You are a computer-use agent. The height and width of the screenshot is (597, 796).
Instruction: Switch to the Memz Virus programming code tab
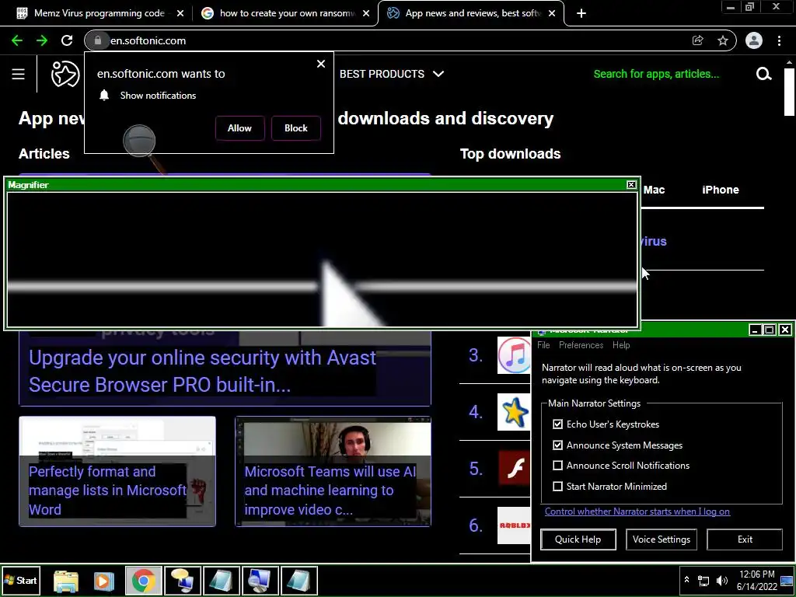click(99, 13)
